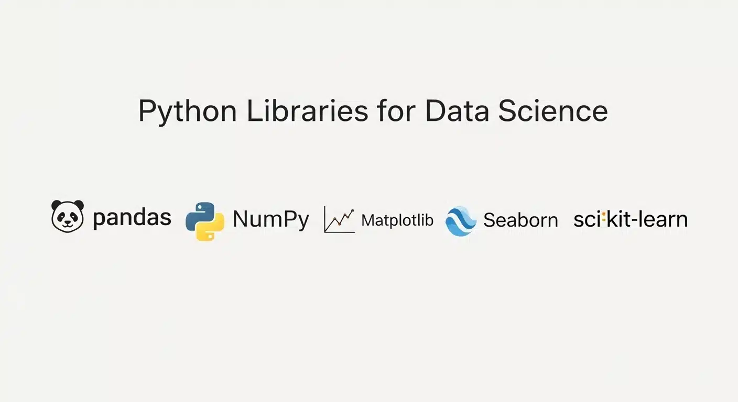This screenshot has height=402, width=738.
Task: Click the panda icon's left black ear
Action: point(56,205)
